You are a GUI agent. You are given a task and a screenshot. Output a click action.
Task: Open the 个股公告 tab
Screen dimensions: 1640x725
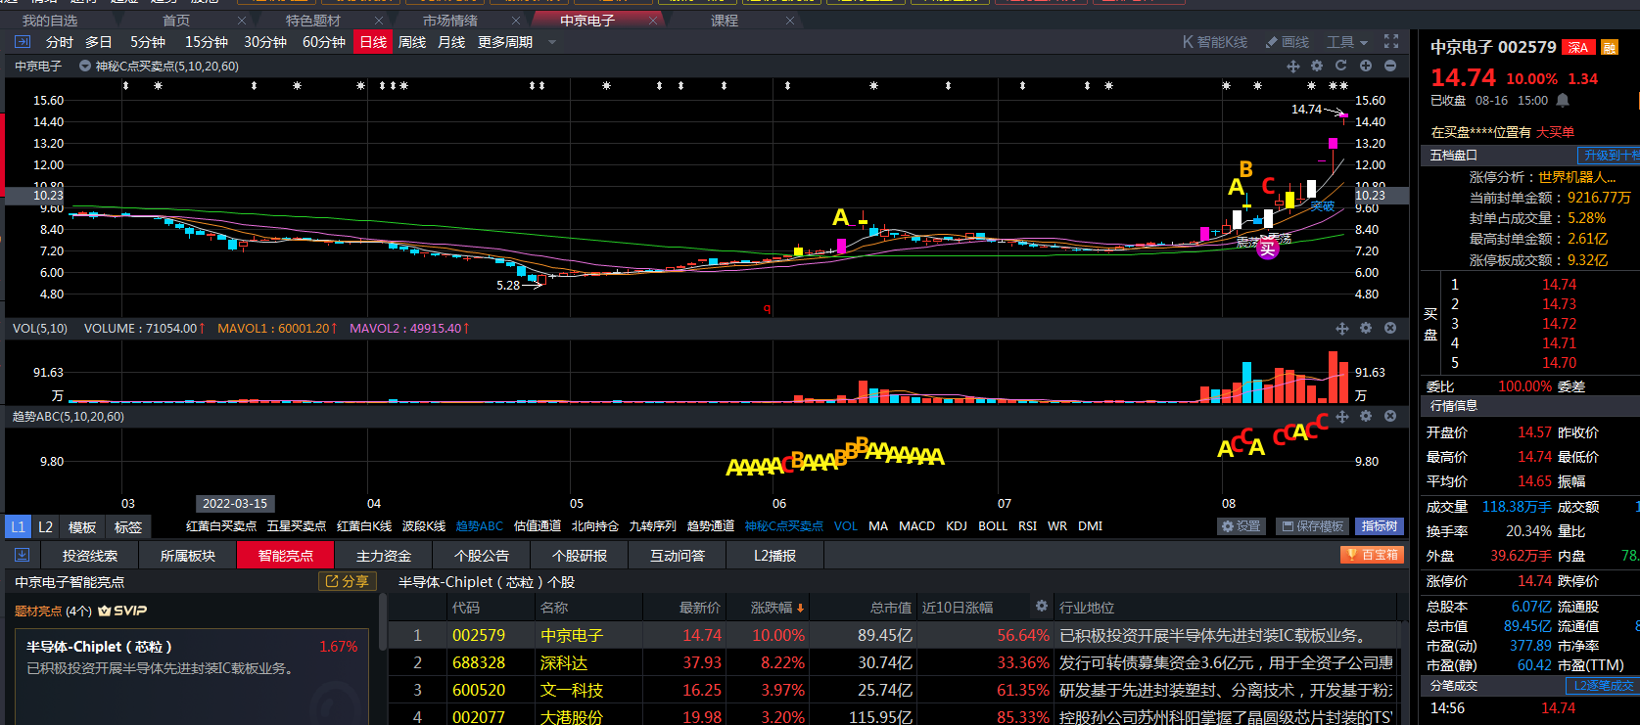(x=482, y=555)
